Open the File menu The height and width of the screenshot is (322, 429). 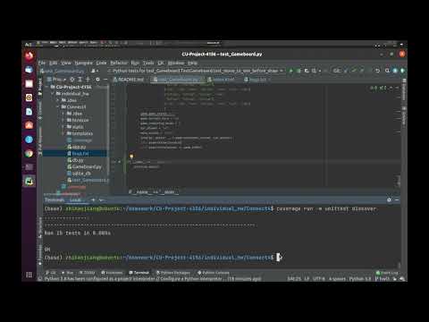click(x=42, y=63)
